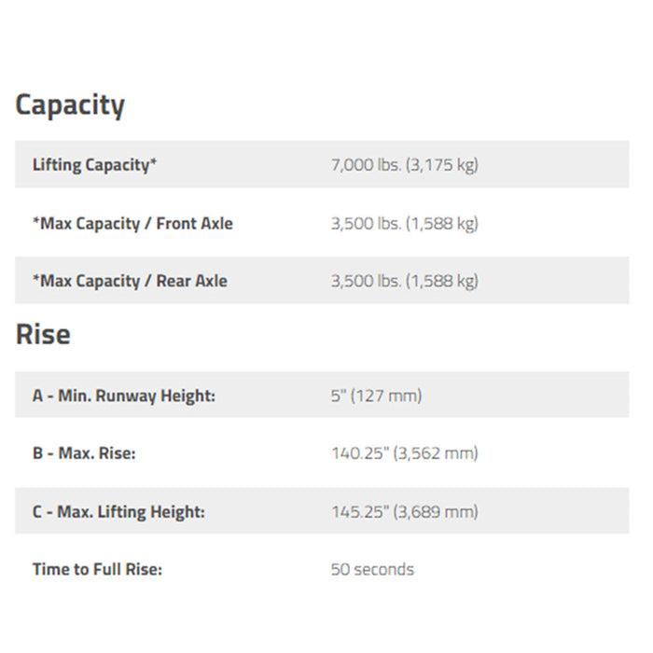
Task: Click the 140.25" (3,562 mm) value
Action: [x=404, y=453]
